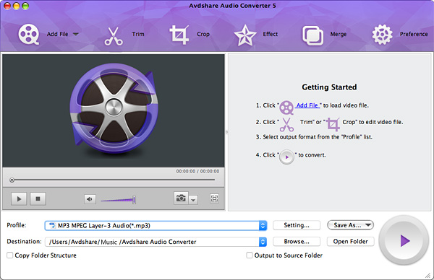434x280 pixels.
Task: Open the Destination path combo box
Action: pos(156,242)
